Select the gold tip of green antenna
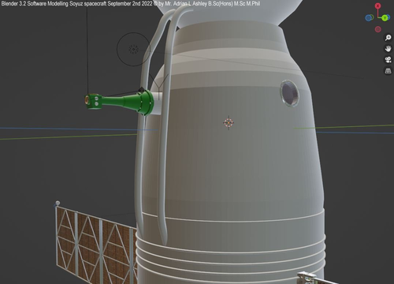This screenshot has width=394, height=284. coord(87,100)
